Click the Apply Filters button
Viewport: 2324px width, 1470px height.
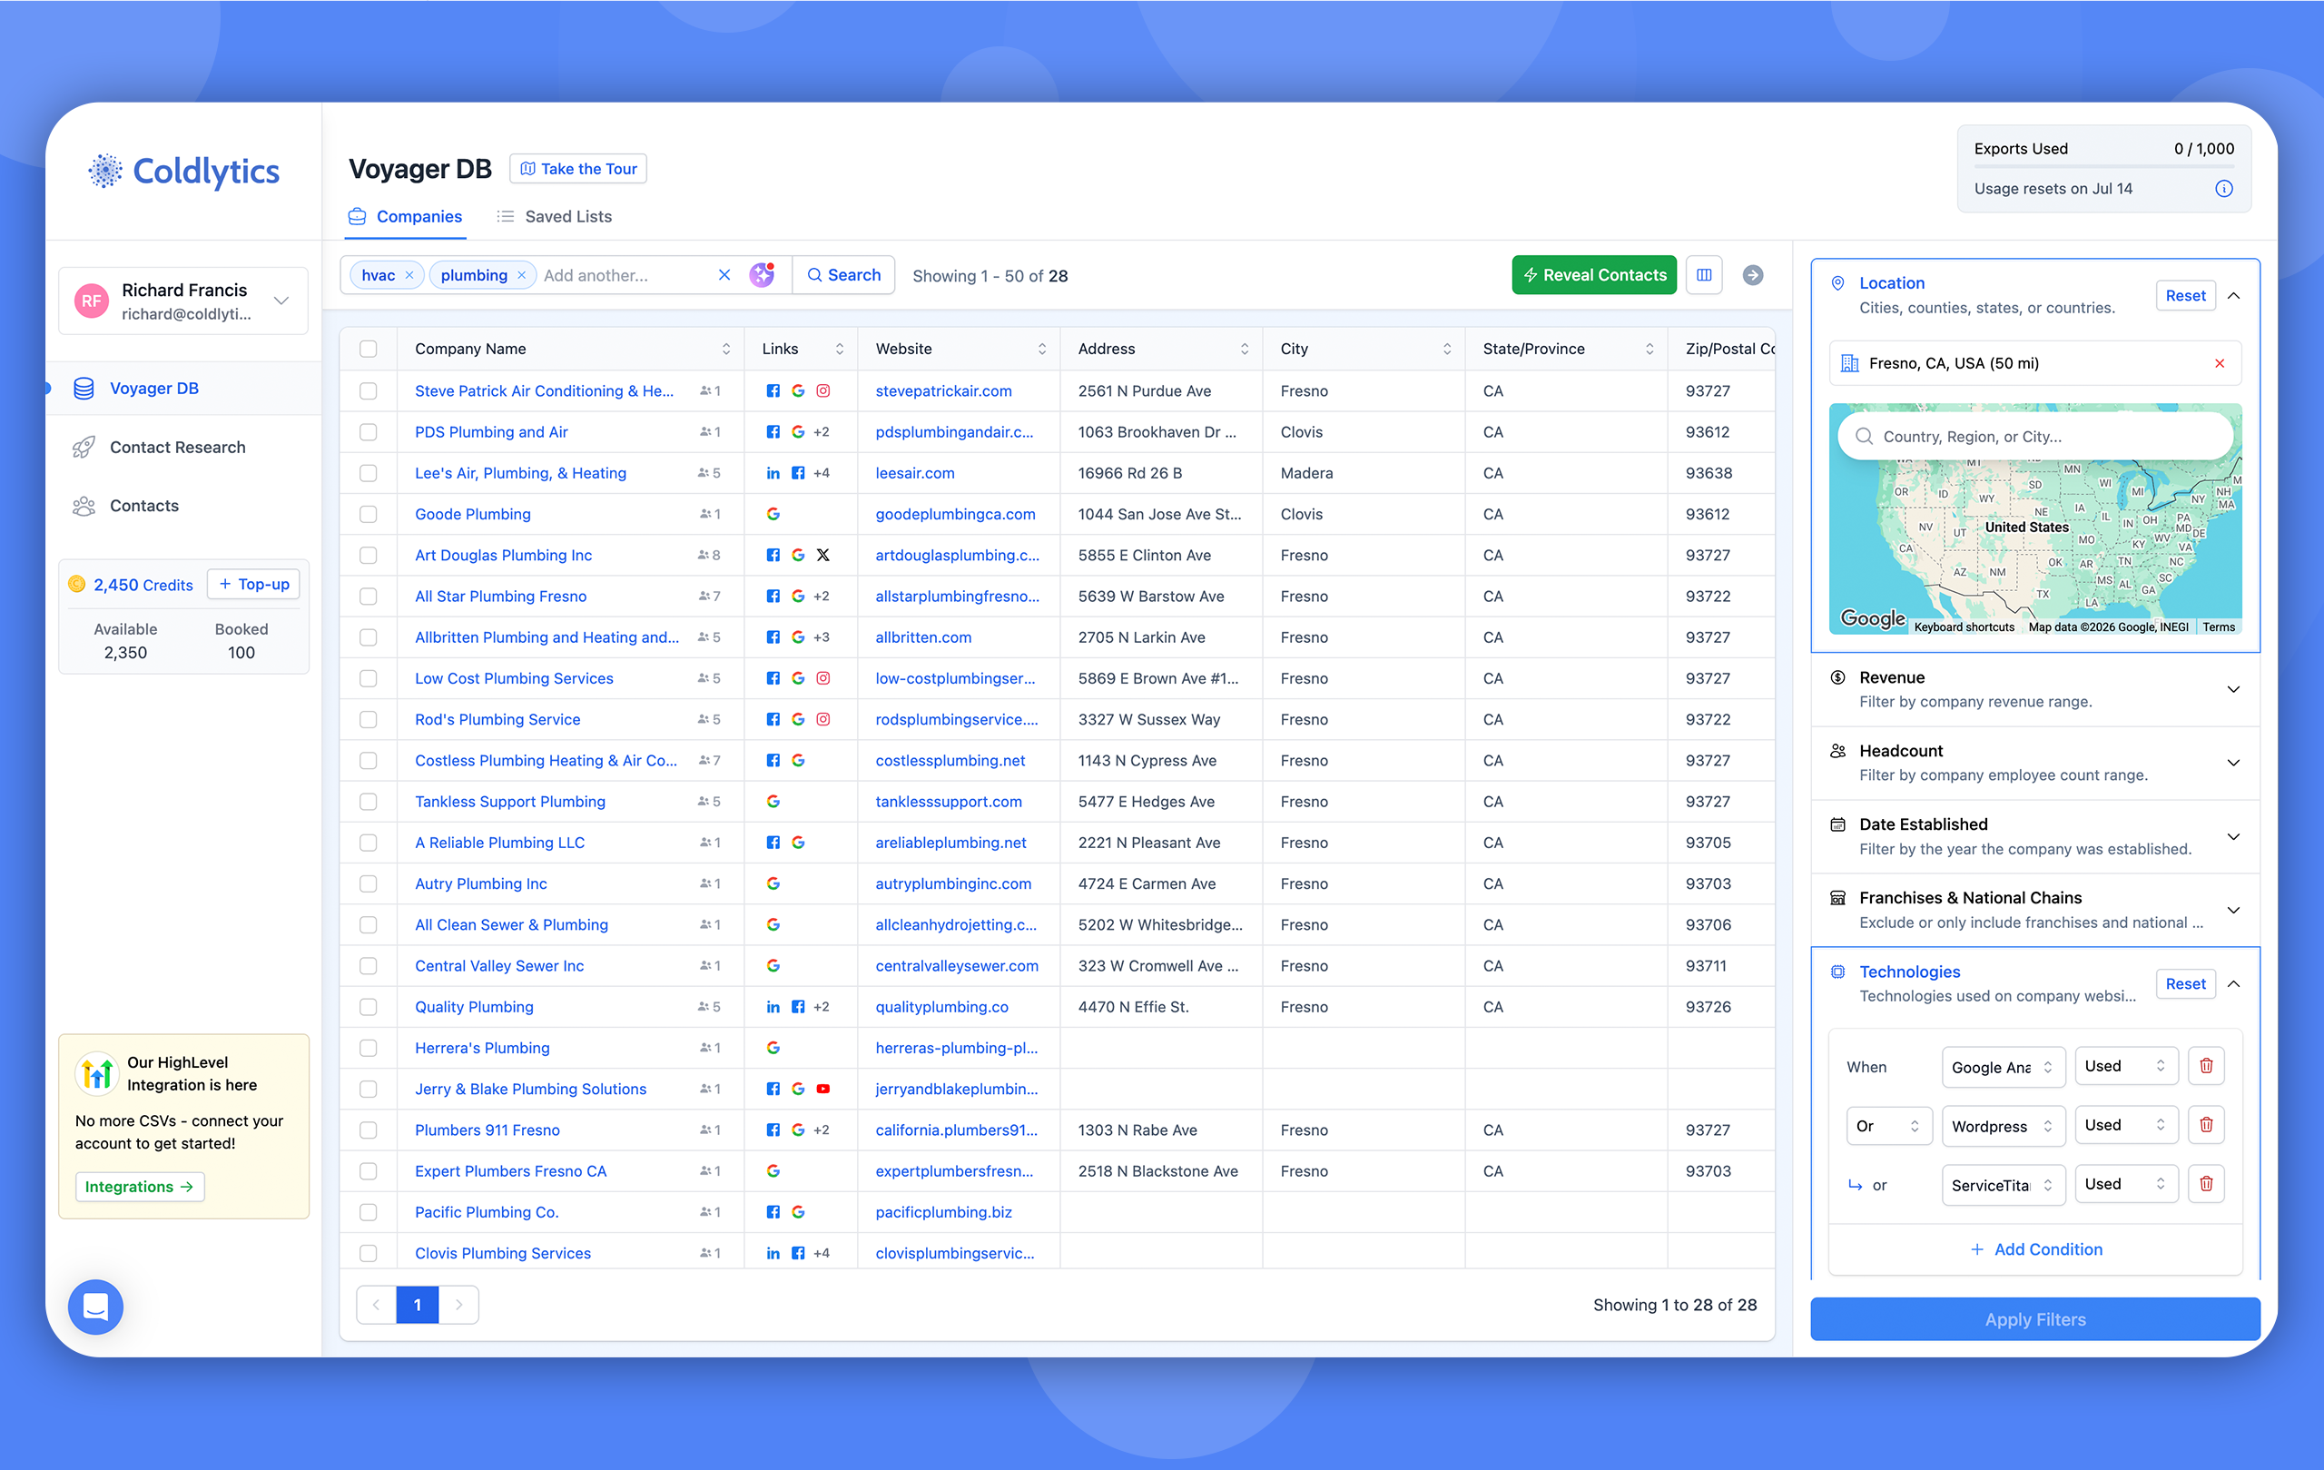click(x=2035, y=1319)
